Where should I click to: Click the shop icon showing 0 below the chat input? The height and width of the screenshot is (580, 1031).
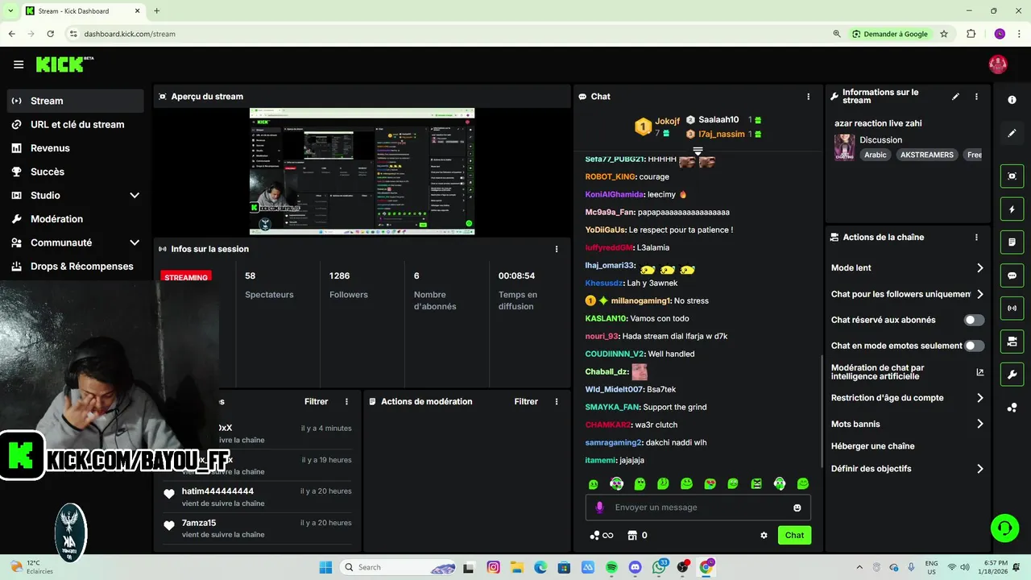[638, 535]
